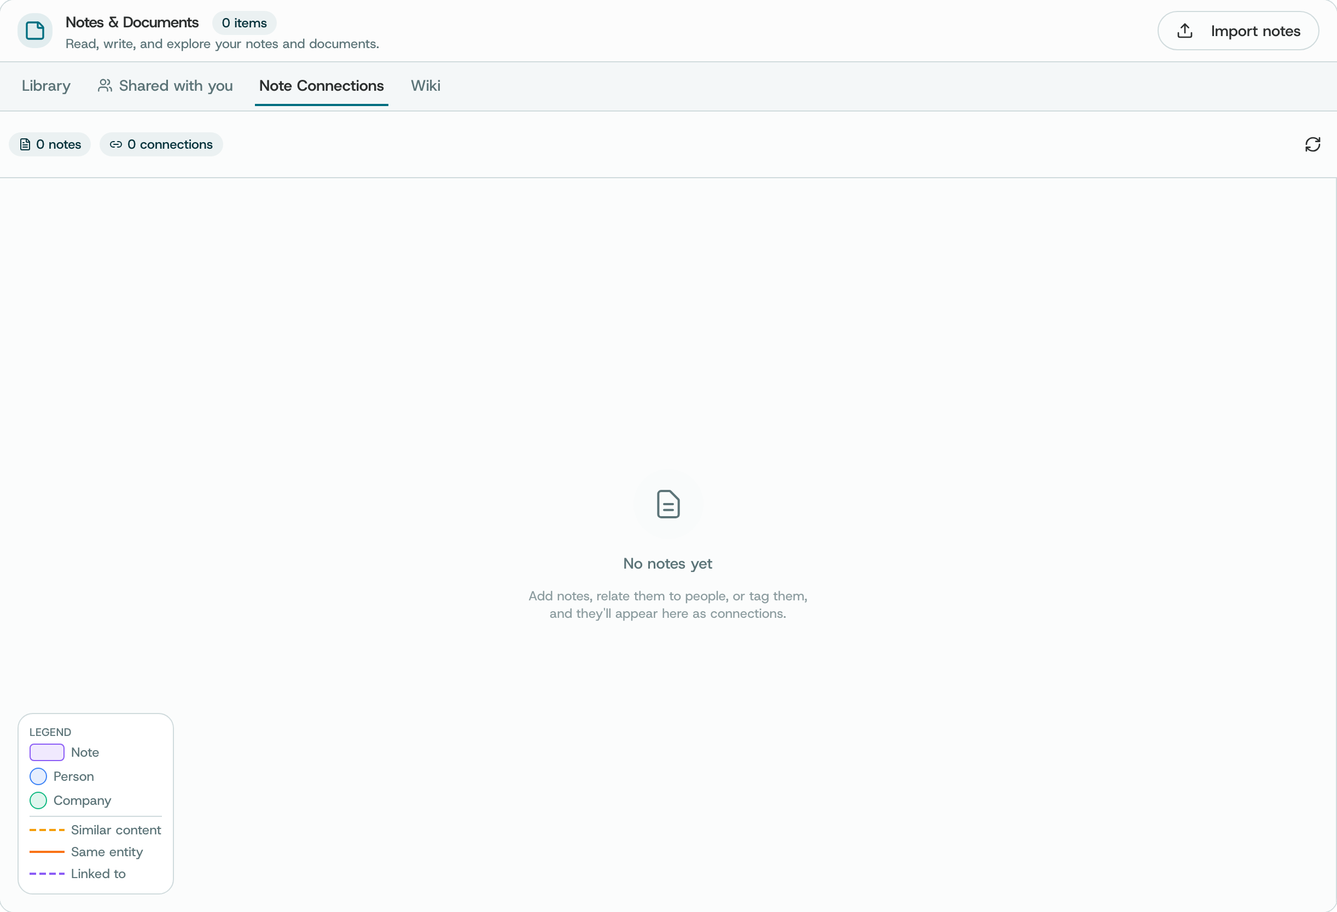Click the people icon beside Shared with you
This screenshot has height=912, width=1337.
104,86
